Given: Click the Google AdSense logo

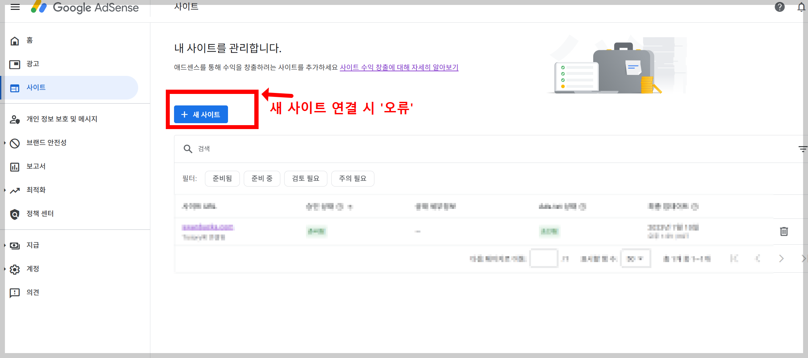Looking at the screenshot, I should click(85, 8).
